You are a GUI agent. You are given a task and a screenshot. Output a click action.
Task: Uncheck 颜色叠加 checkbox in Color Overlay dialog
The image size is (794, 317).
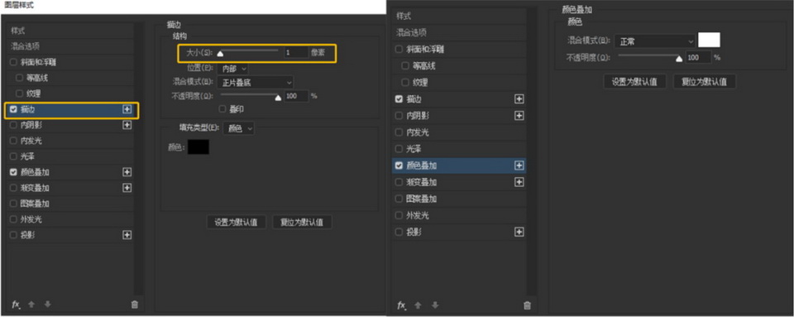tap(399, 166)
